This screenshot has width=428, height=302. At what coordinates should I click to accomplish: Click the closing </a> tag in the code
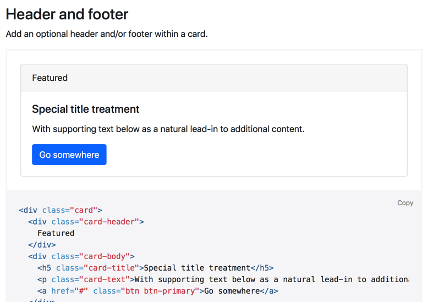(269, 291)
